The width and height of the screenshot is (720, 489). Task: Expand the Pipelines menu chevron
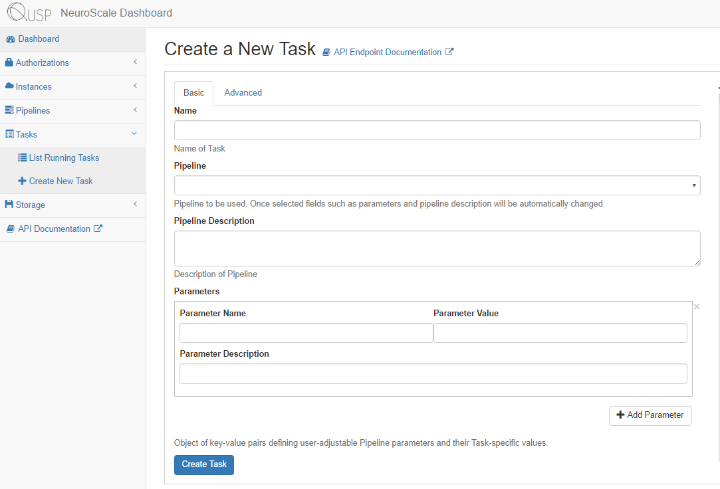tap(136, 109)
